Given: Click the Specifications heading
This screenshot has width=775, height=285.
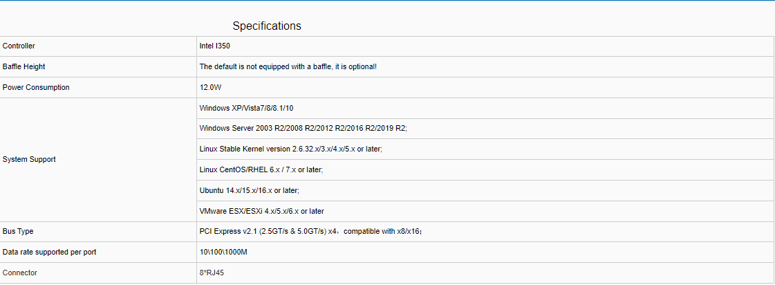Looking at the screenshot, I should pos(267,26).
